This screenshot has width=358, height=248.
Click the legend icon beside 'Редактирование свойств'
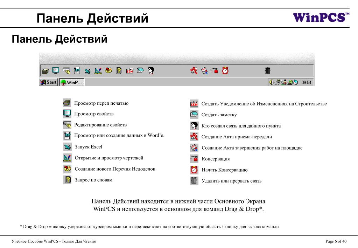67,125
